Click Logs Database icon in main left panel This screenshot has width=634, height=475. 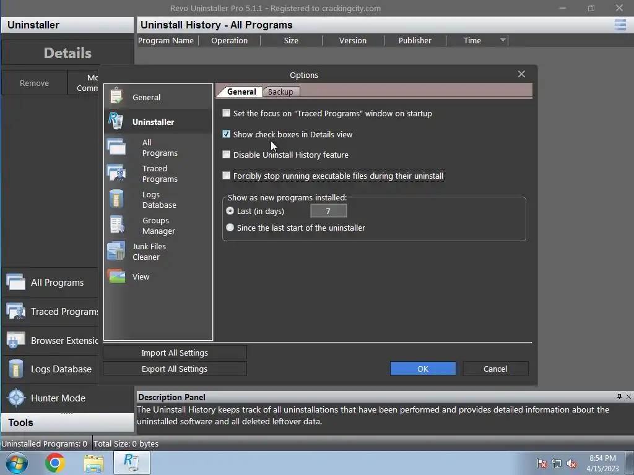pos(15,369)
